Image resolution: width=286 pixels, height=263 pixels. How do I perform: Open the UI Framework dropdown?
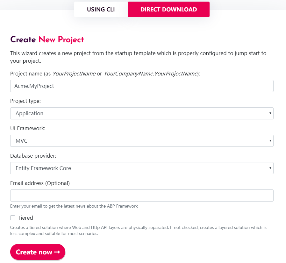(142, 141)
